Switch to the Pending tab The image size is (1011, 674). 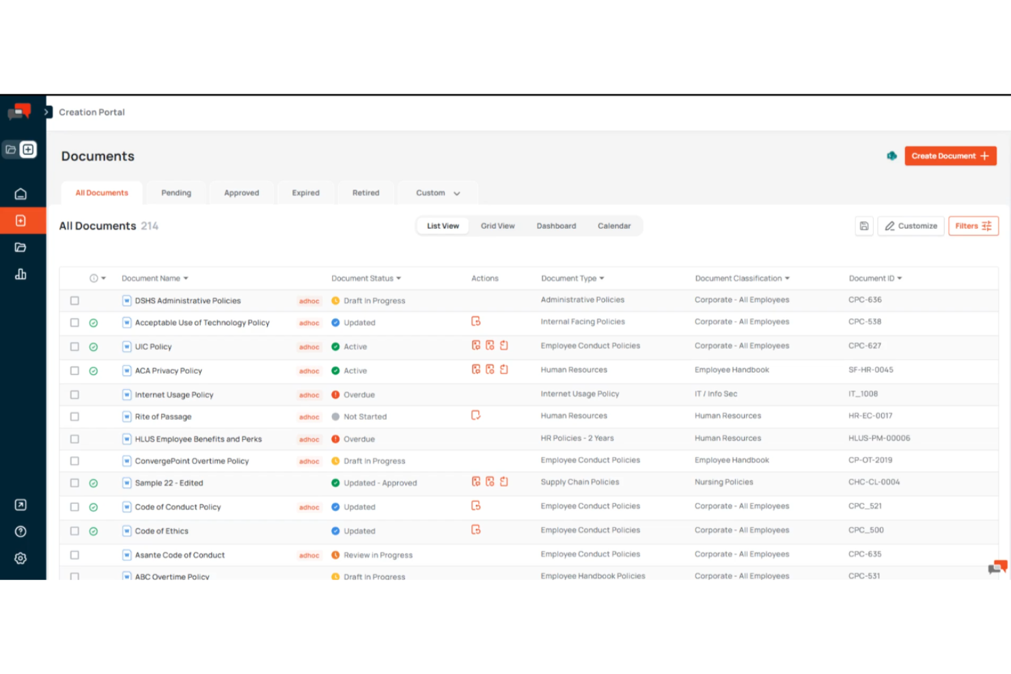176,193
